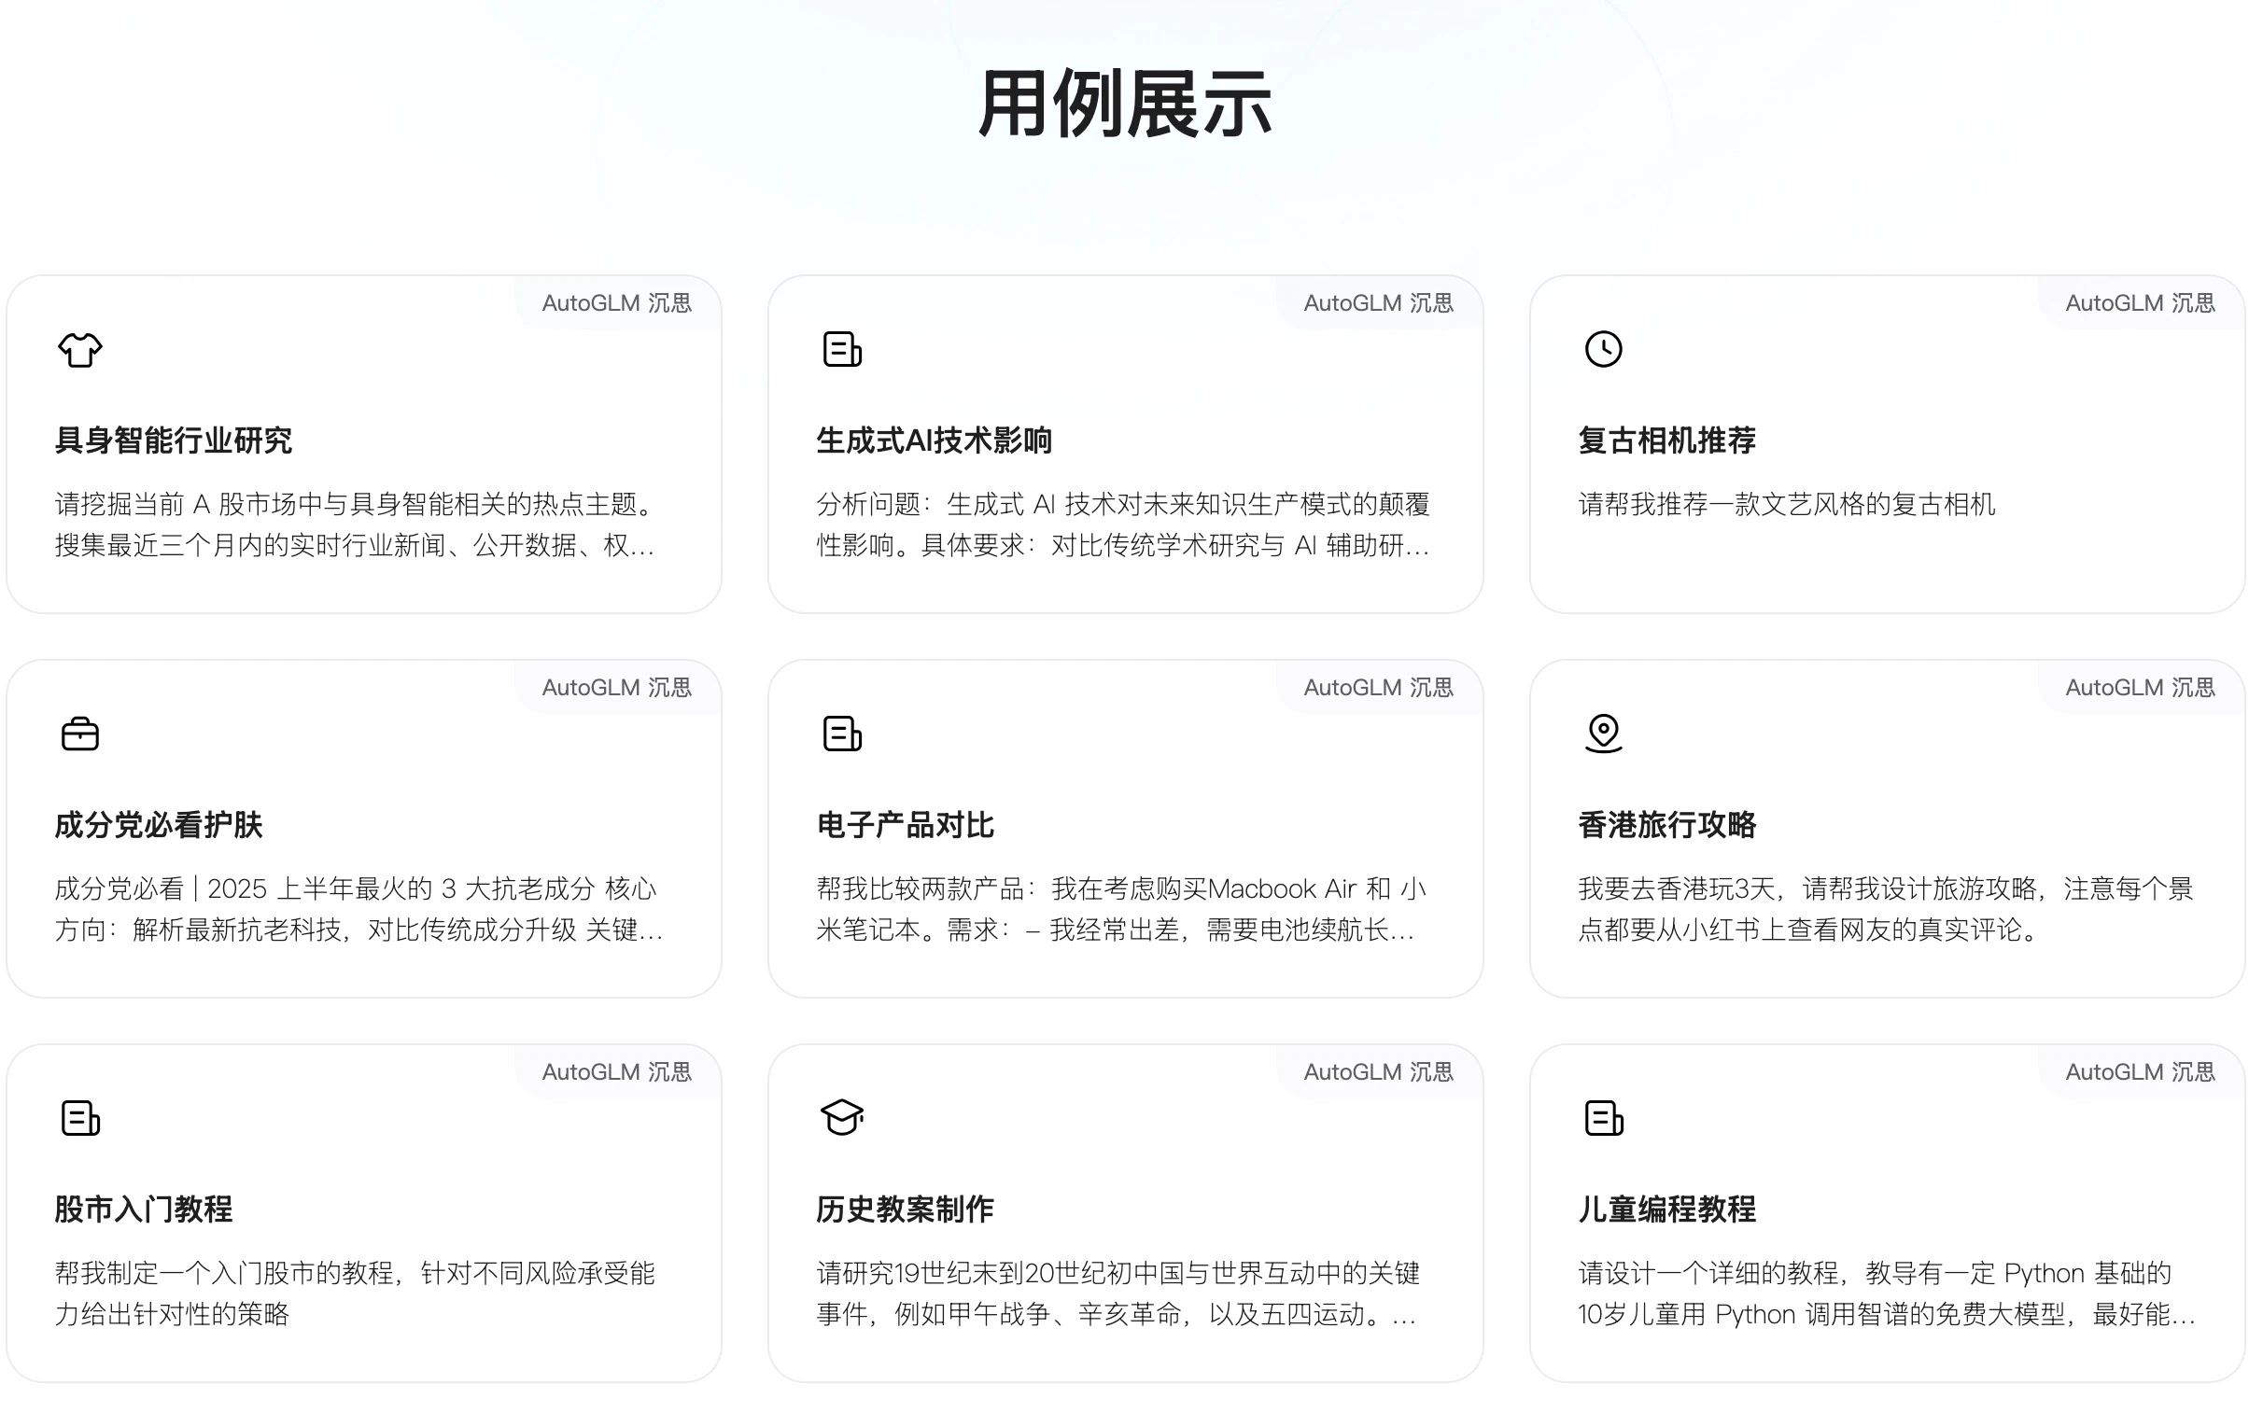Image resolution: width=2263 pixels, height=1426 pixels.
Task: Click AutoGLM 沉思 tag on 香港旅行攻略 card
Action: tap(2140, 687)
